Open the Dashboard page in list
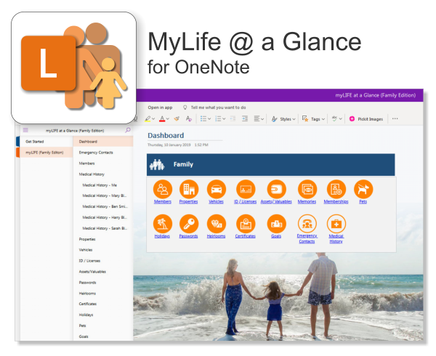436x356 pixels. (x=103, y=142)
